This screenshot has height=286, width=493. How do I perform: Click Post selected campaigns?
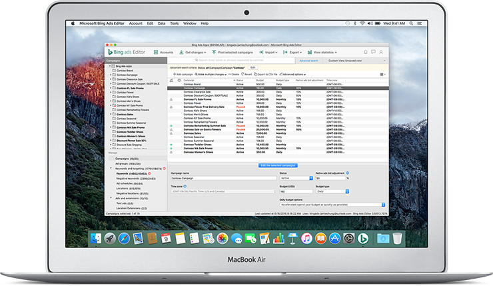click(232, 52)
